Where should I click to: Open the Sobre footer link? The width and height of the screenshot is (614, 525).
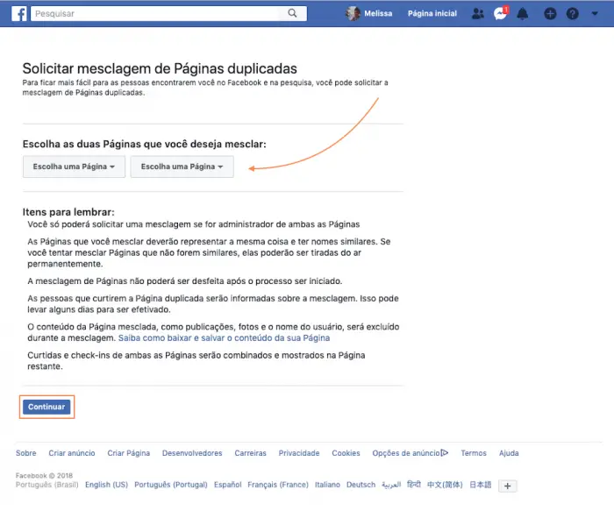[x=25, y=453]
